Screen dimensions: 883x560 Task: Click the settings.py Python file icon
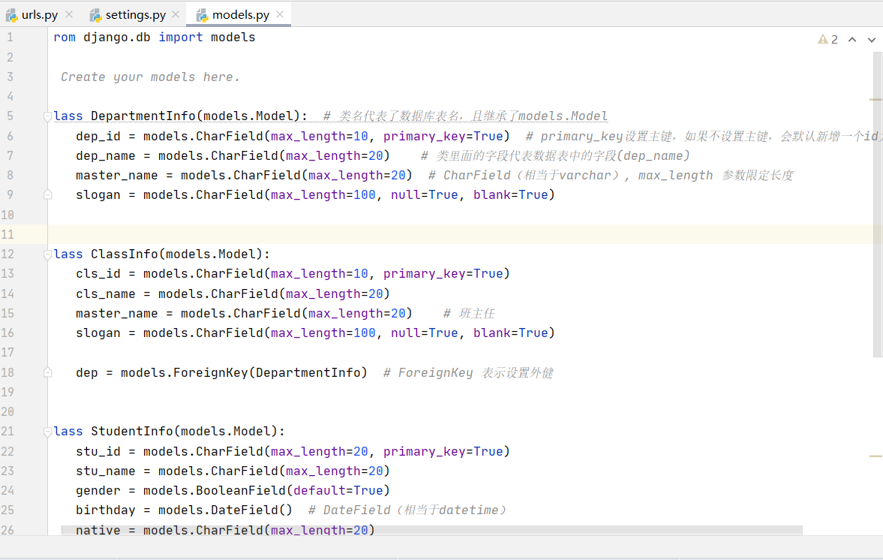tap(95, 15)
